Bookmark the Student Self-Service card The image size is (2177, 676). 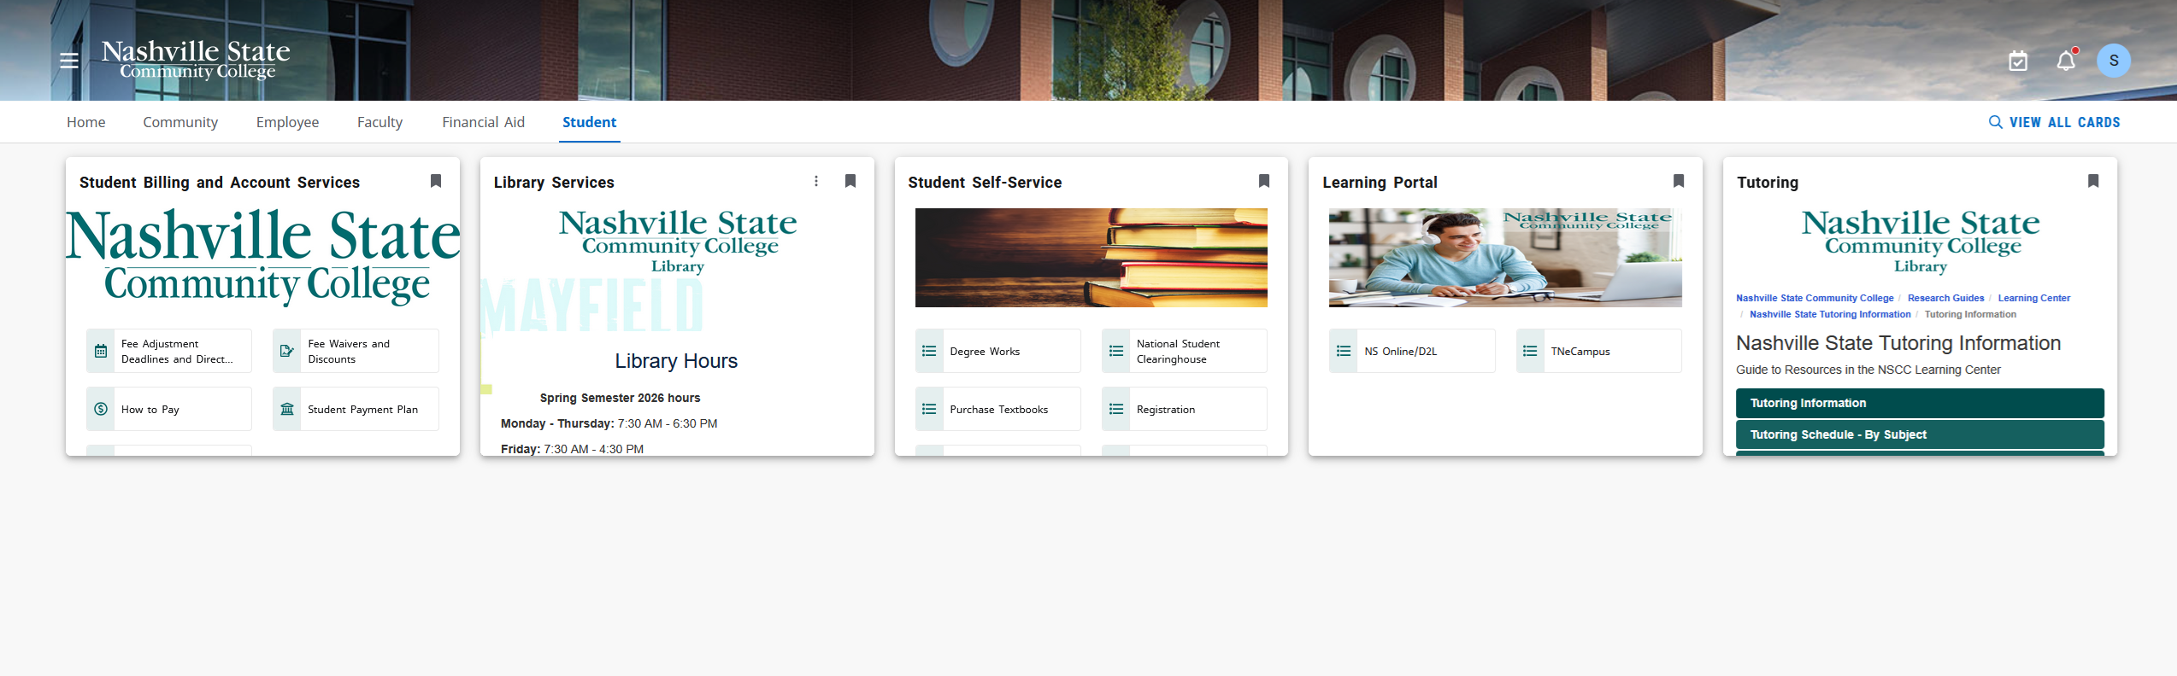(x=1264, y=181)
